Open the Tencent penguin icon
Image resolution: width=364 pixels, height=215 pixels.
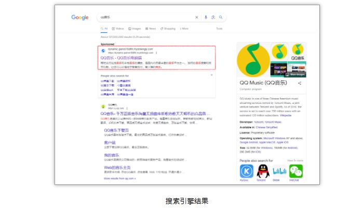tap(262, 171)
